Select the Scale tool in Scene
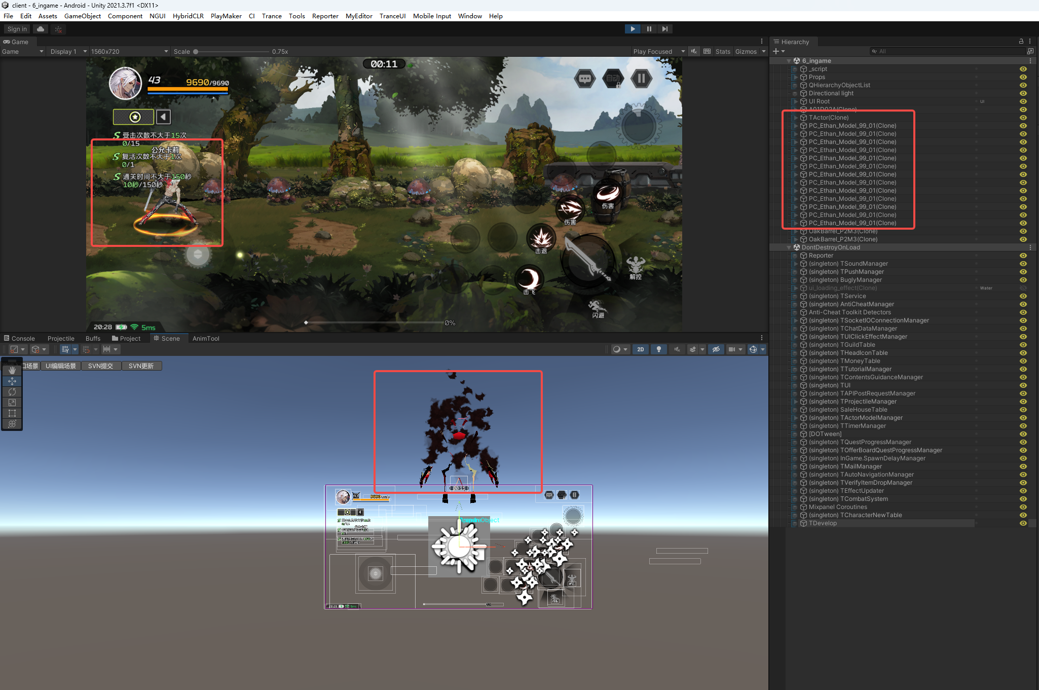This screenshot has width=1039, height=690. click(12, 403)
